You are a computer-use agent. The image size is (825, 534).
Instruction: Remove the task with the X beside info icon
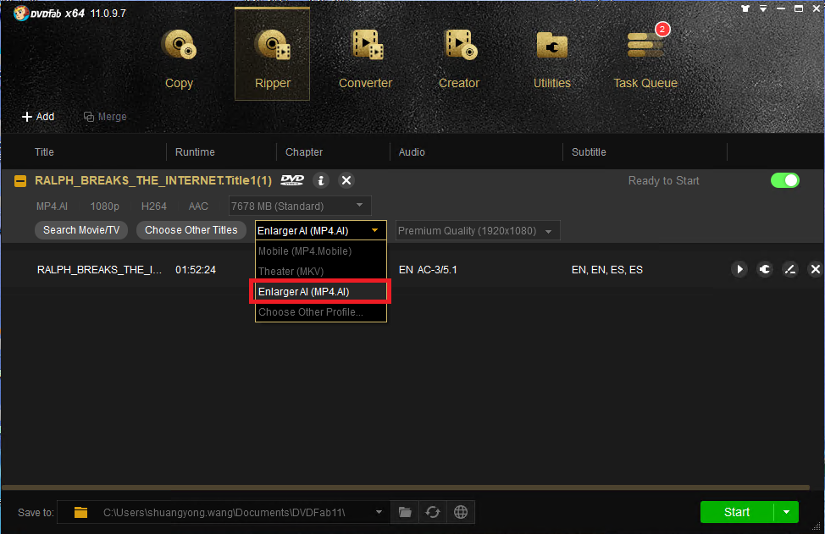tap(346, 180)
